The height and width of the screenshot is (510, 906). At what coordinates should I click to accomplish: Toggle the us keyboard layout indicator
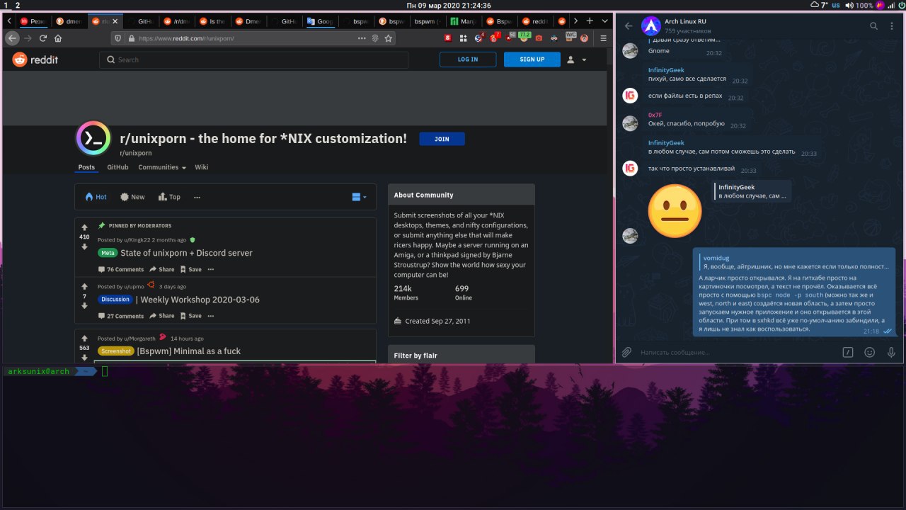tap(836, 5)
